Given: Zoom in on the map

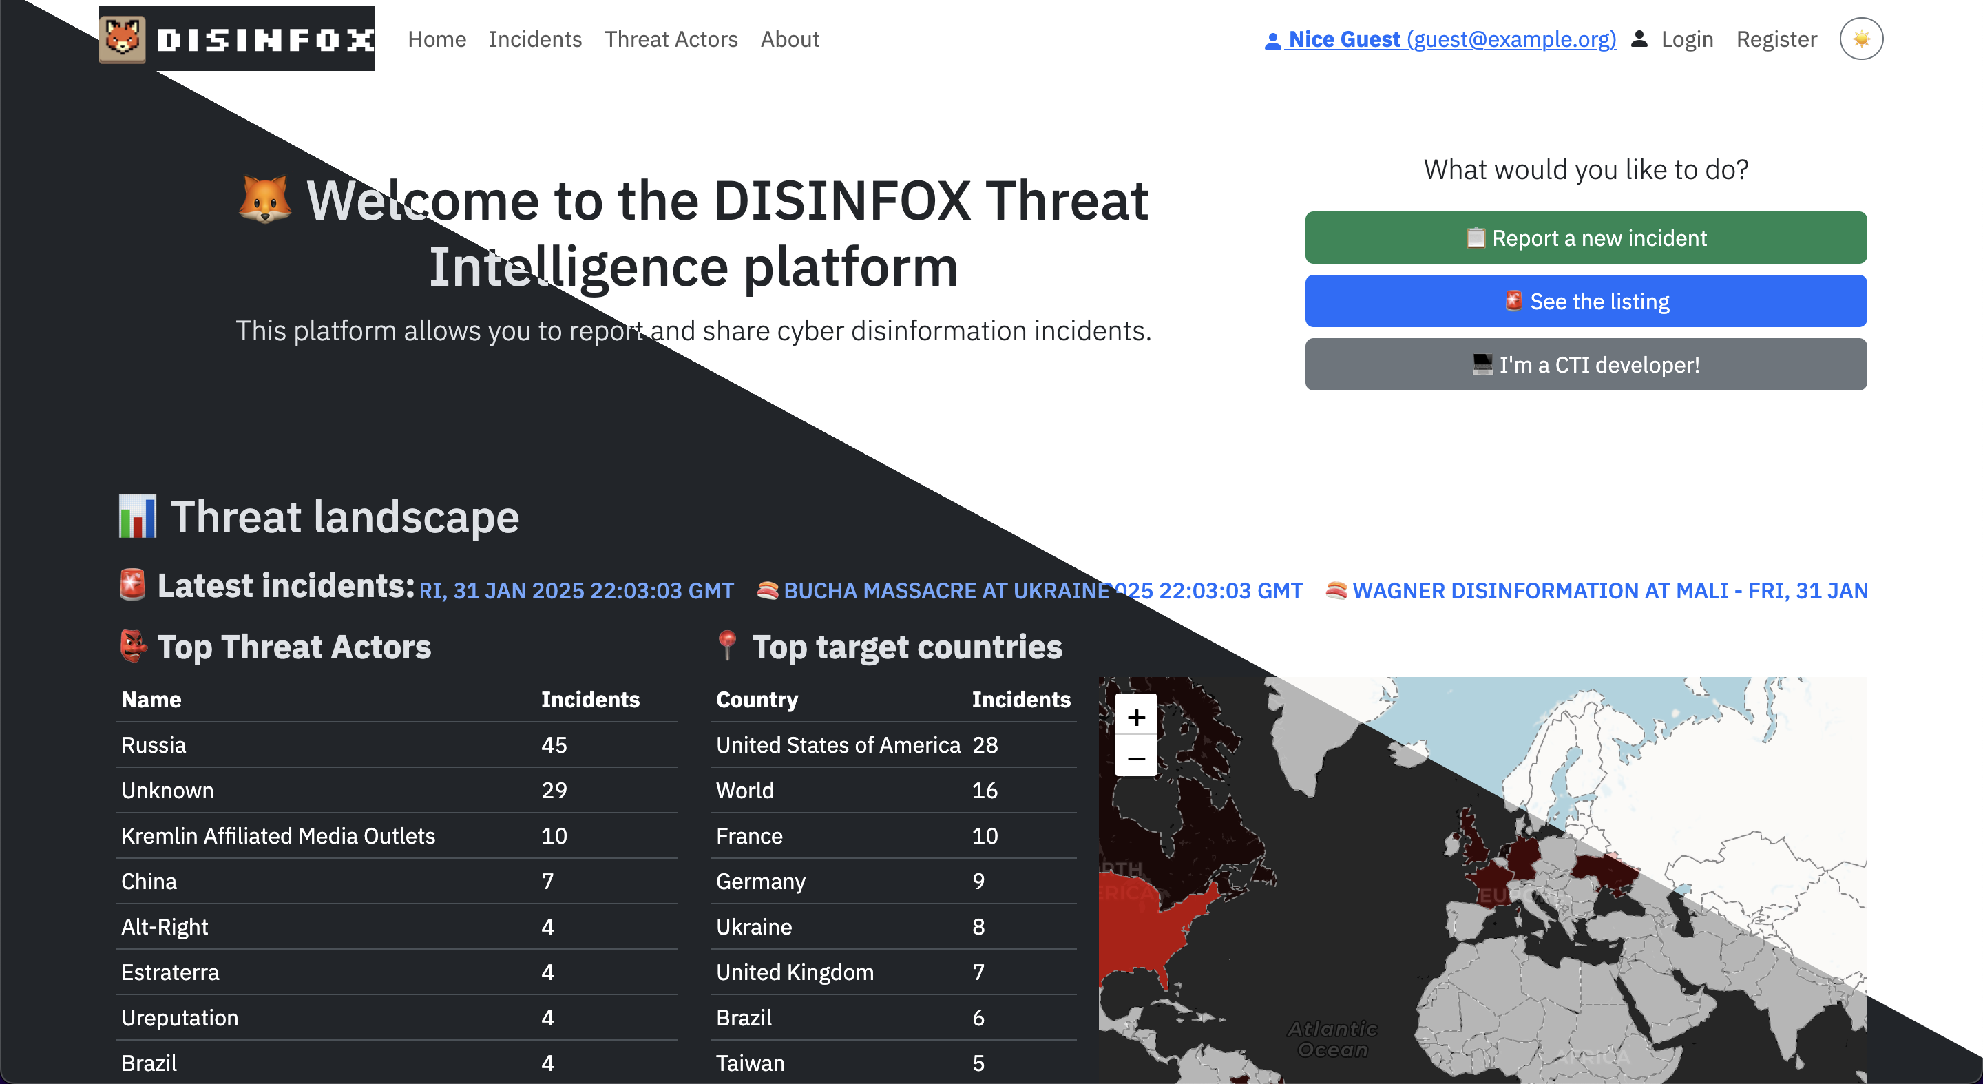Looking at the screenshot, I should click(1136, 717).
